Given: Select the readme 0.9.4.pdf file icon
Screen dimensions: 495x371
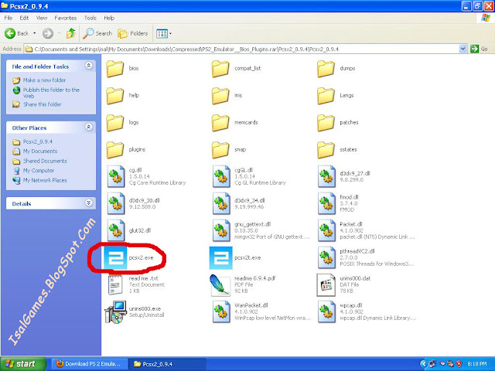Looking at the screenshot, I should point(220,284).
